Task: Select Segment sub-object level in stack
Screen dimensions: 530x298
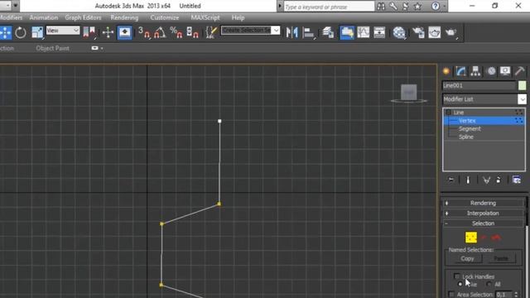Action: pos(470,129)
